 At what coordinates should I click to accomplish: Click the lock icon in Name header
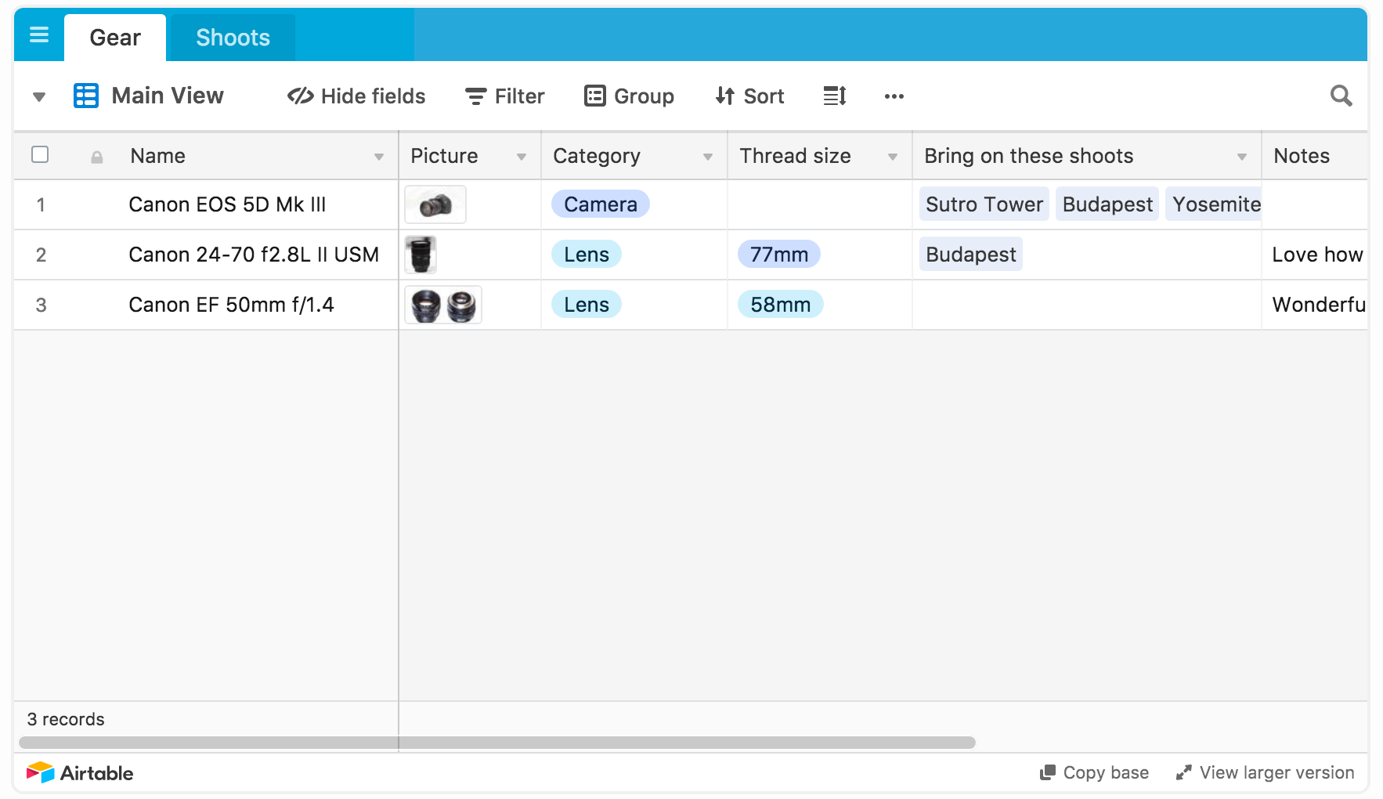coord(97,157)
